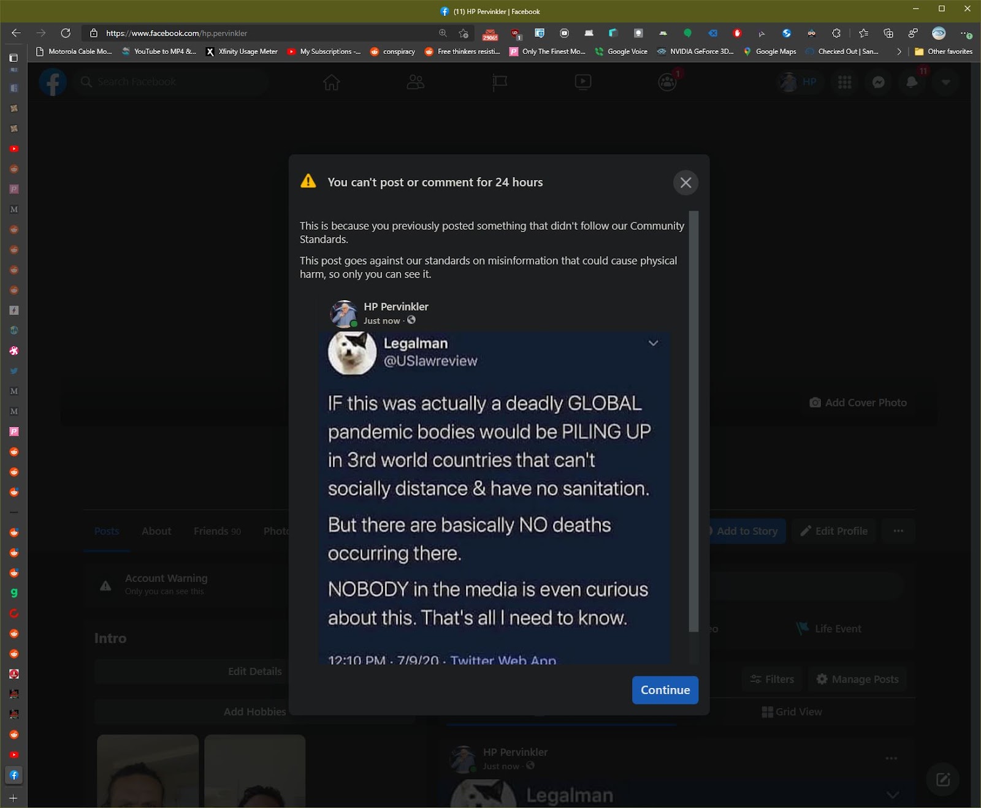Open the conspiracy bookmark
This screenshot has width=981, height=808.
[x=392, y=51]
